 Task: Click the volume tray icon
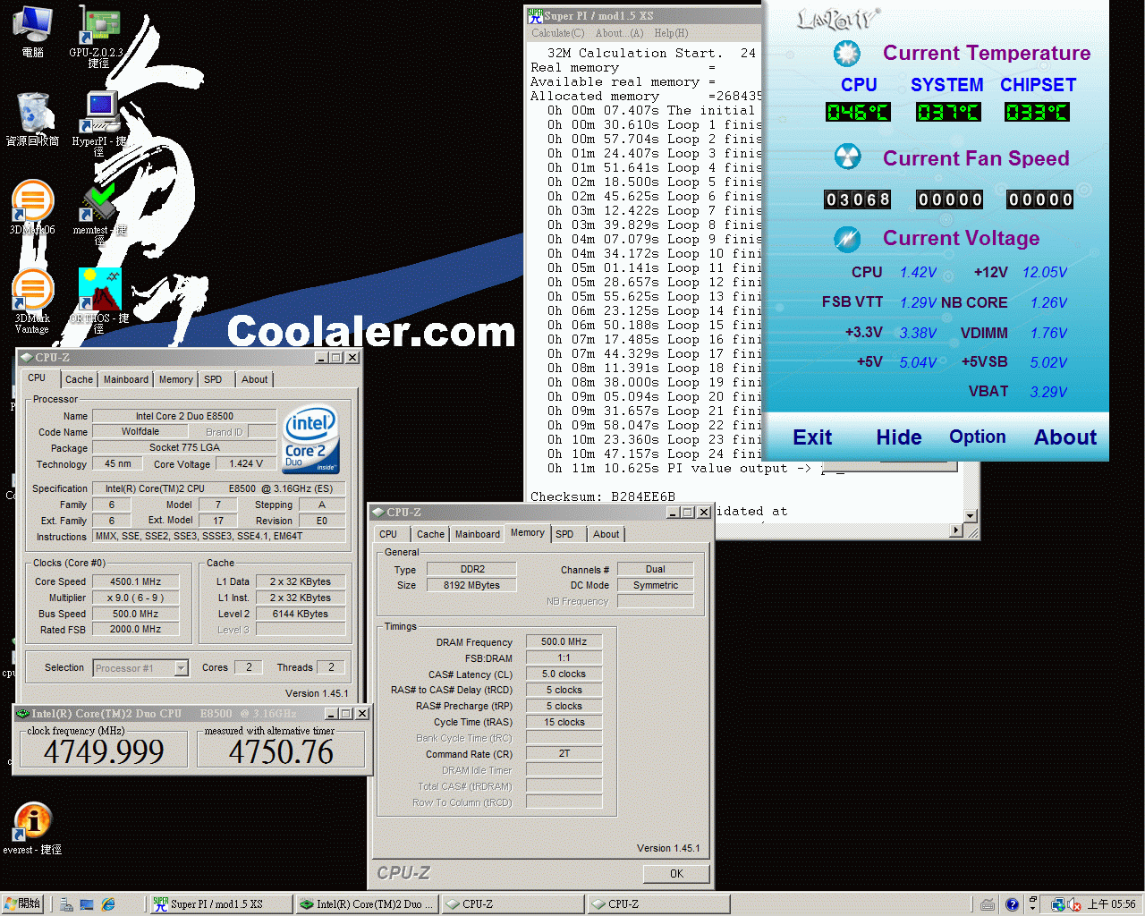1074,904
